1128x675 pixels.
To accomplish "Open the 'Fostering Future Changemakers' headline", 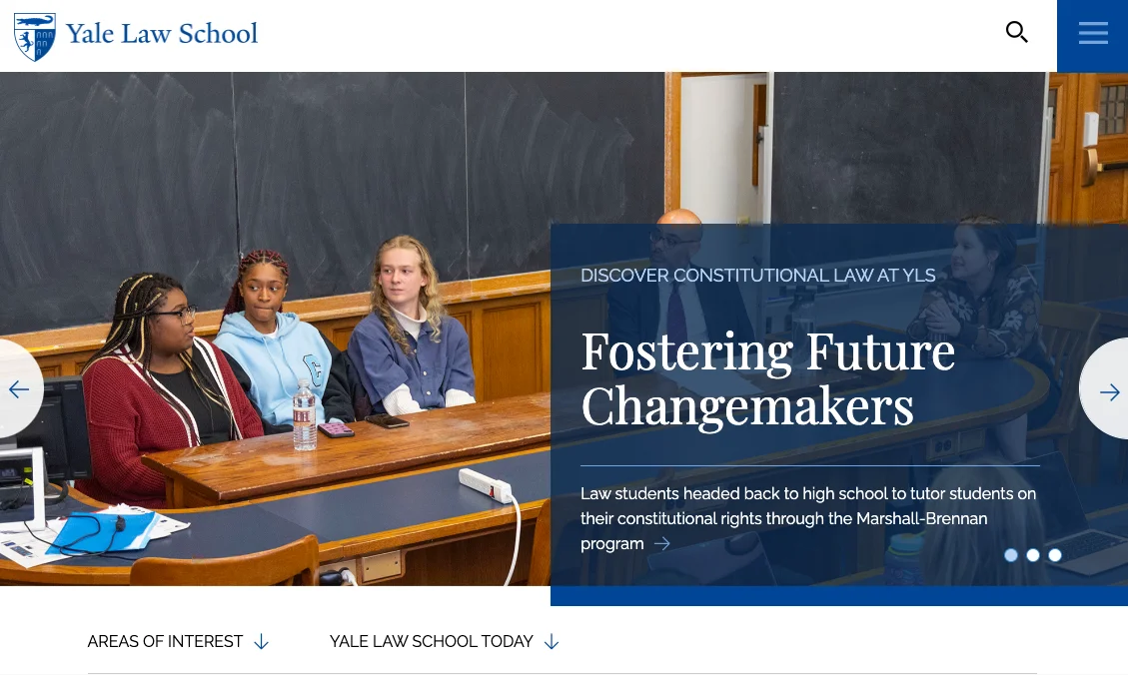I will [x=767, y=378].
